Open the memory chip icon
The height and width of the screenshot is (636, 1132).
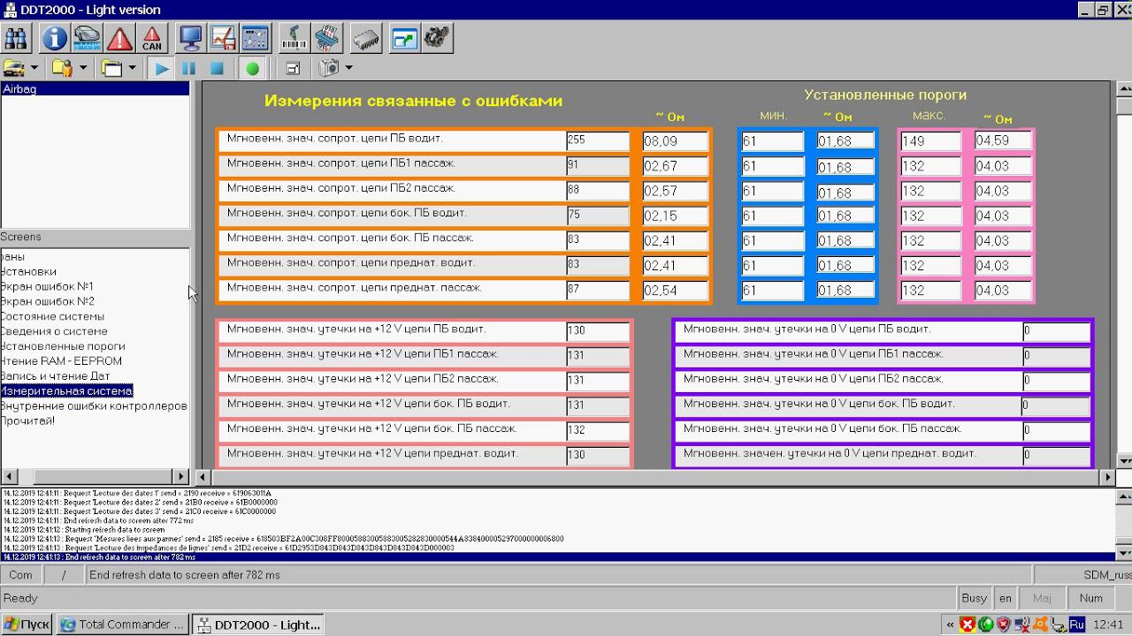(365, 38)
